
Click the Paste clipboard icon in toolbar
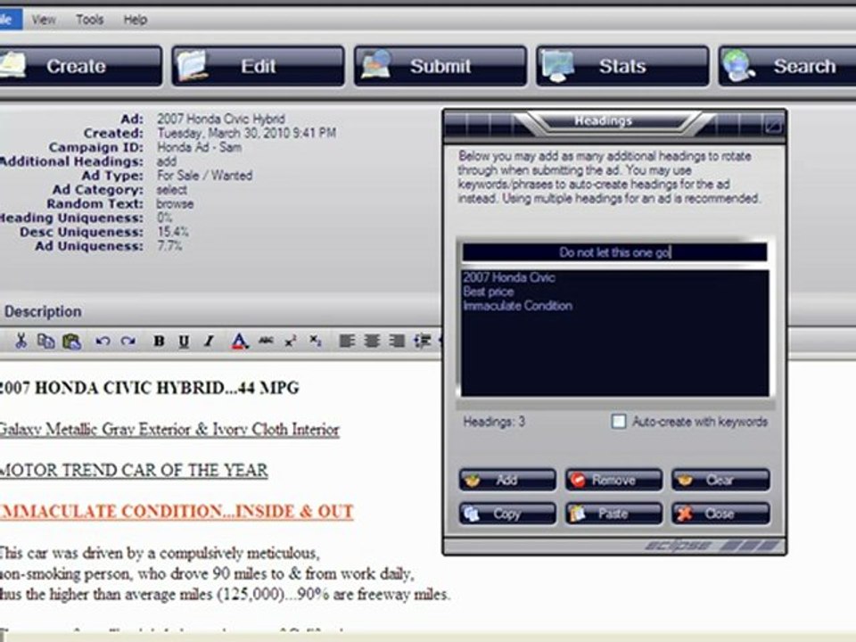point(71,342)
